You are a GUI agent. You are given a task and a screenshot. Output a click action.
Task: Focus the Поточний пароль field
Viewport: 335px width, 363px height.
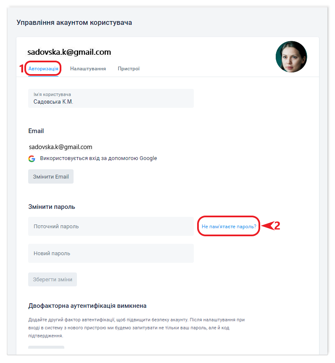coord(111,227)
